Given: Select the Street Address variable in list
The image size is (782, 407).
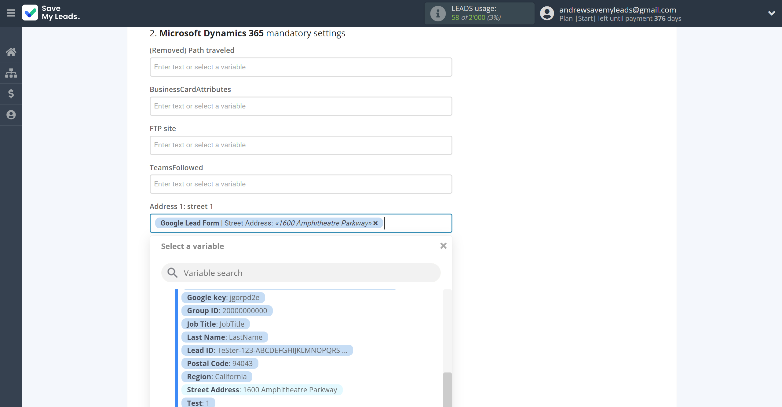Looking at the screenshot, I should (x=262, y=390).
